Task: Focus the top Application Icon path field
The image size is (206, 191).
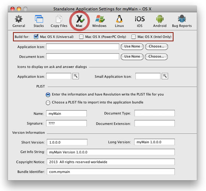Action: pos(83,47)
